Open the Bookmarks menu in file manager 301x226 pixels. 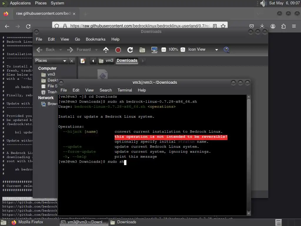96,39
